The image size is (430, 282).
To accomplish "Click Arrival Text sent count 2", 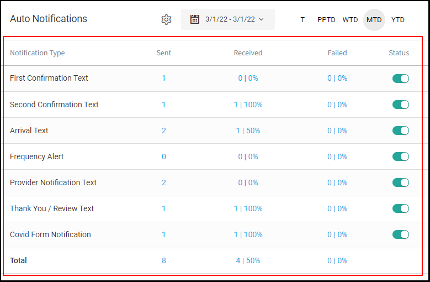I will click(164, 130).
